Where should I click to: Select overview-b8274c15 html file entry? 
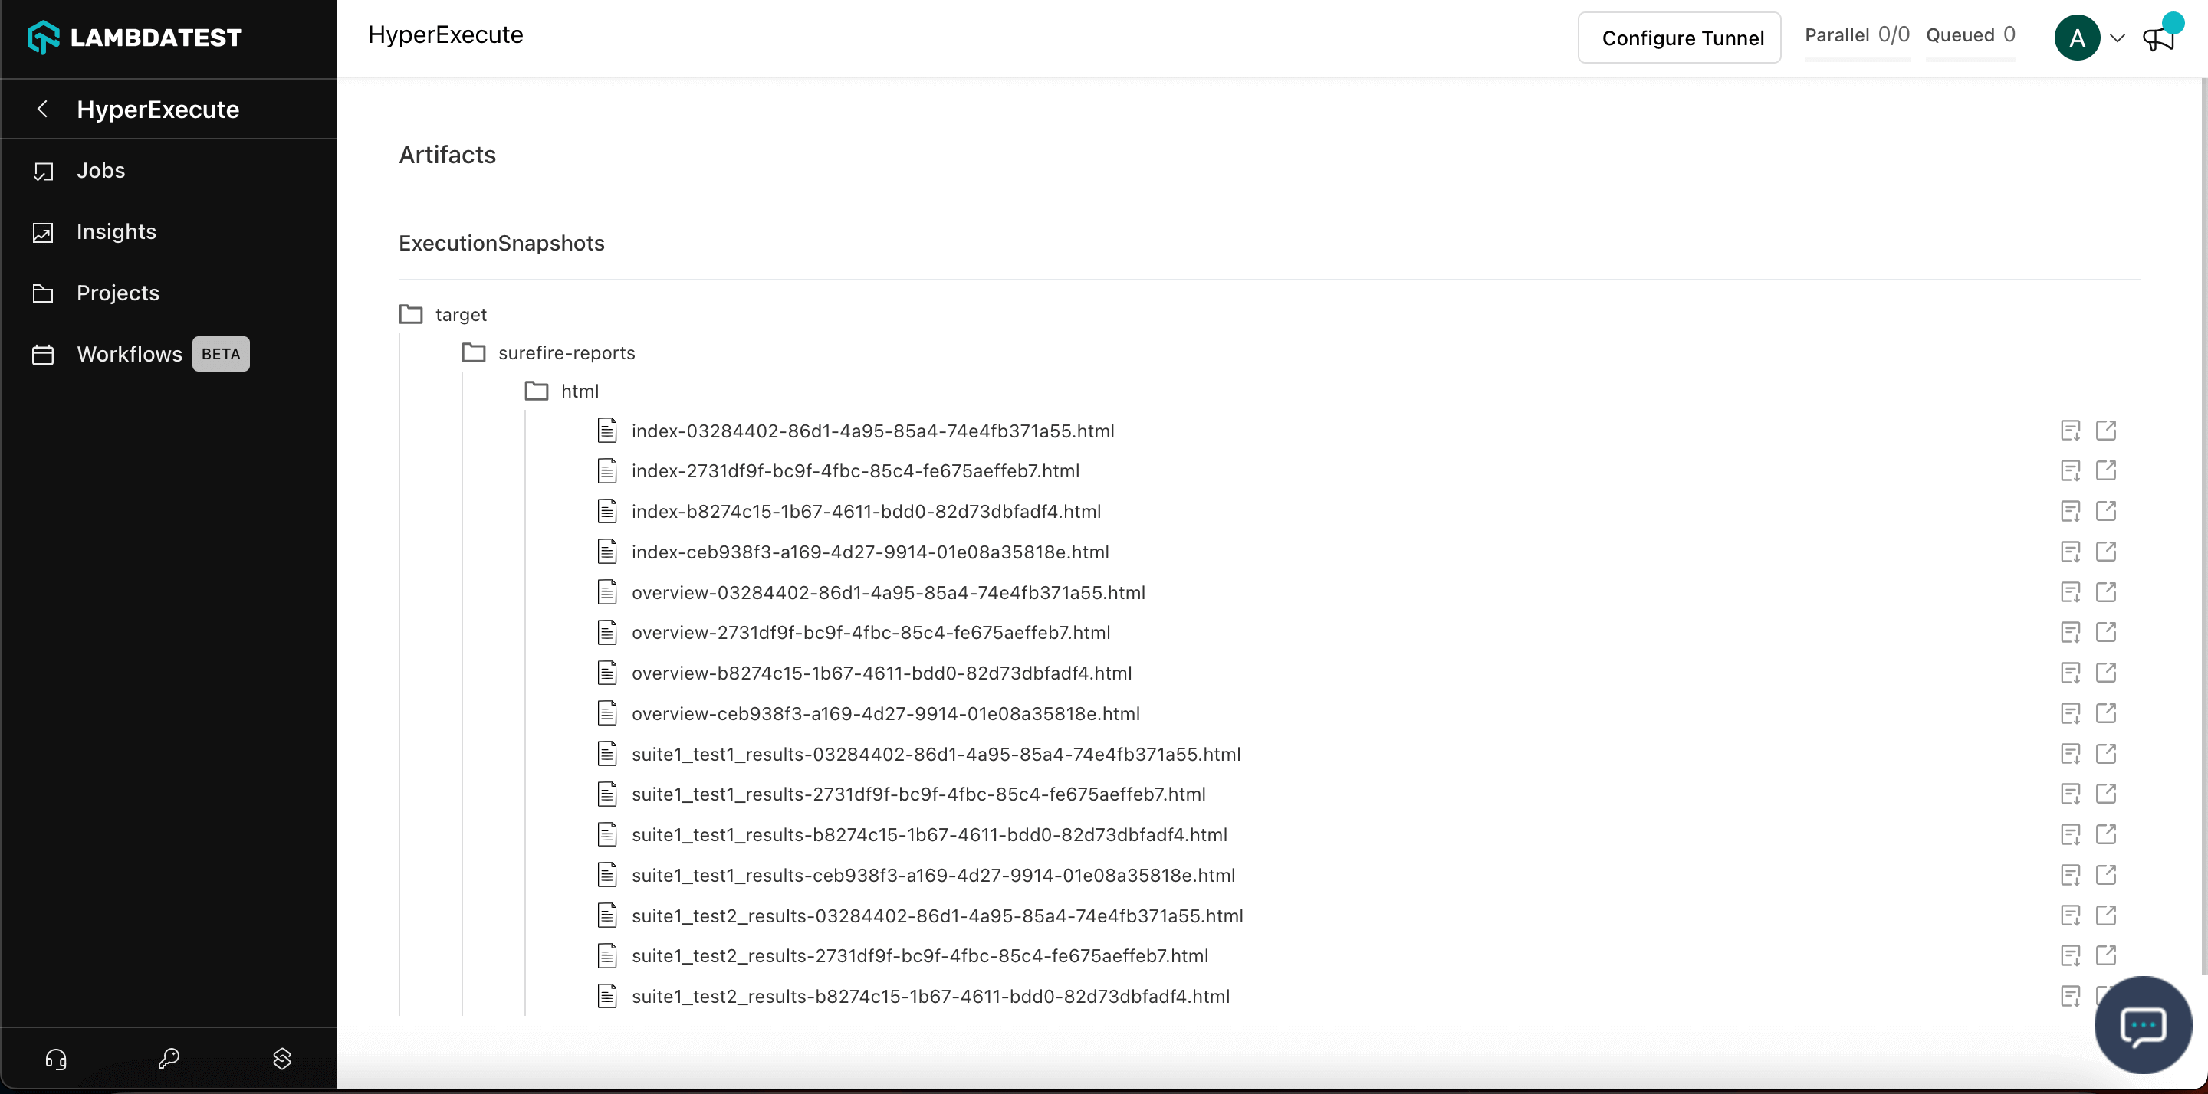click(x=881, y=673)
